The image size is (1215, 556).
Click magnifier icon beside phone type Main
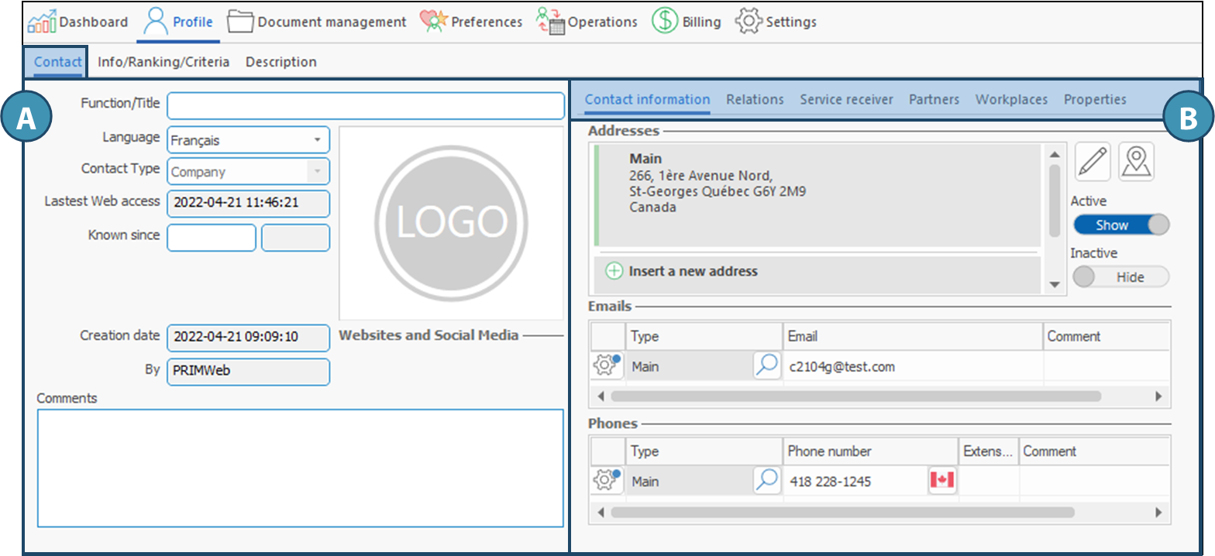pyautogui.click(x=766, y=481)
